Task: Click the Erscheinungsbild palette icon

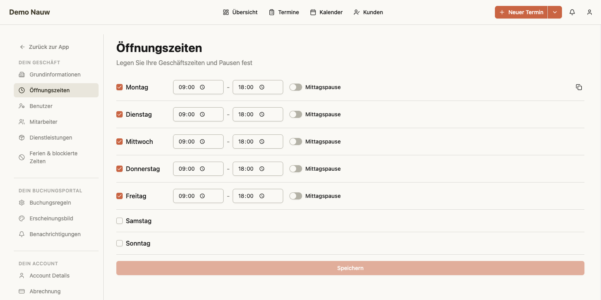Action: (22, 218)
